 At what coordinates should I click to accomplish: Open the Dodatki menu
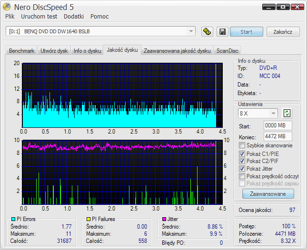74,17
